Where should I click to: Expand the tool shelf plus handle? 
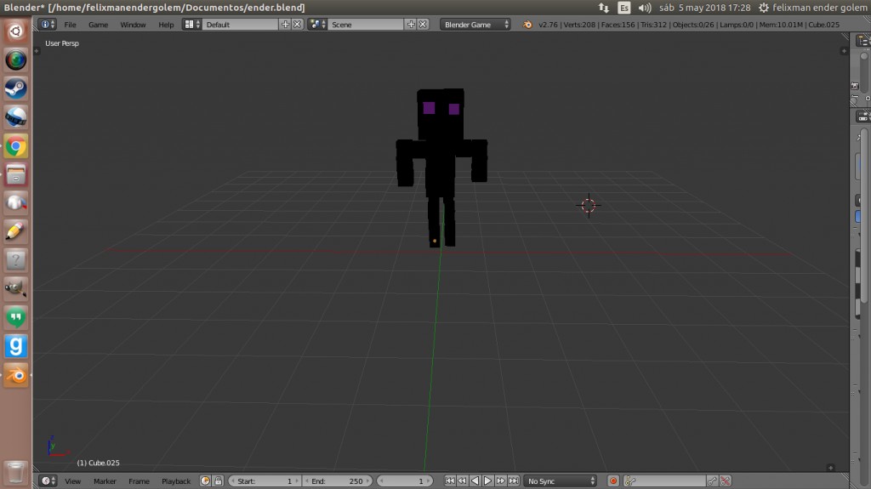click(x=37, y=51)
